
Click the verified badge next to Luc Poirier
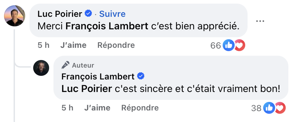pos(88,14)
